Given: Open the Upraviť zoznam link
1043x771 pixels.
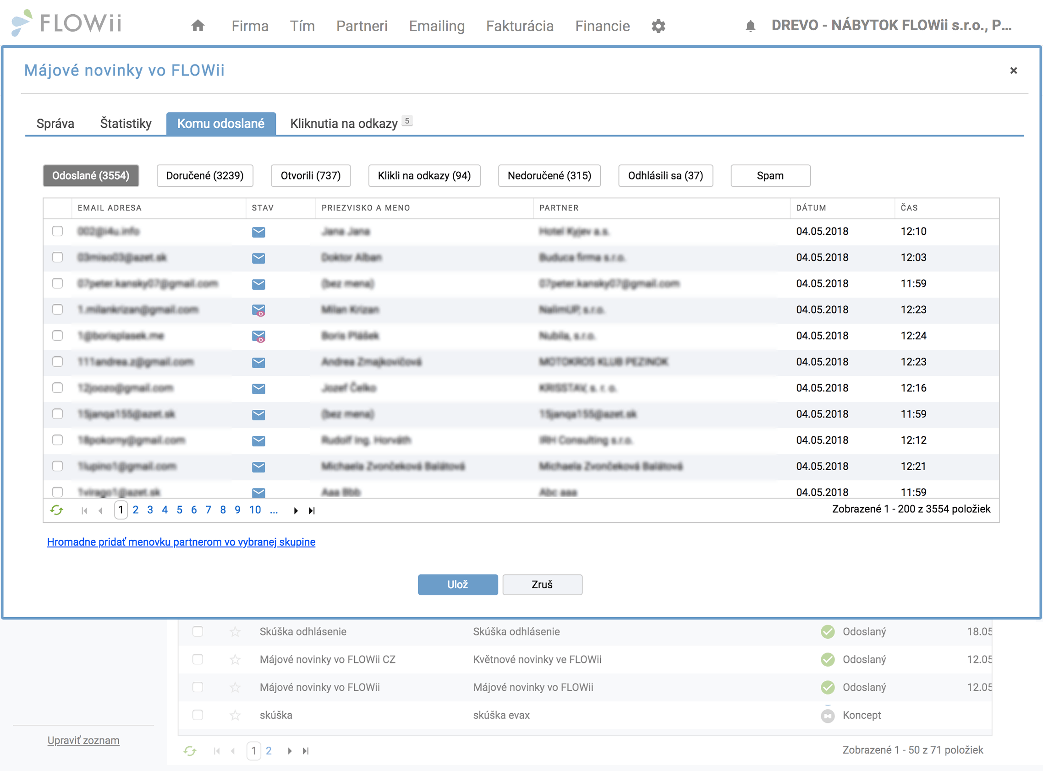Looking at the screenshot, I should pyautogui.click(x=83, y=740).
